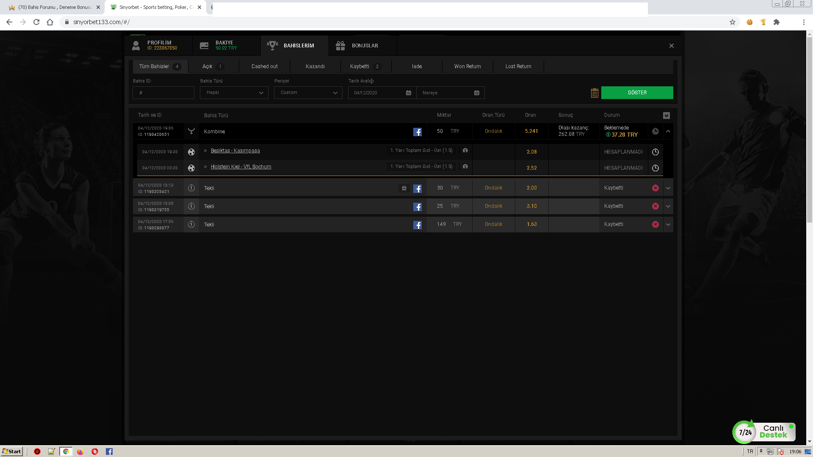Close the bet history panel
813x457 pixels.
pyautogui.click(x=671, y=46)
